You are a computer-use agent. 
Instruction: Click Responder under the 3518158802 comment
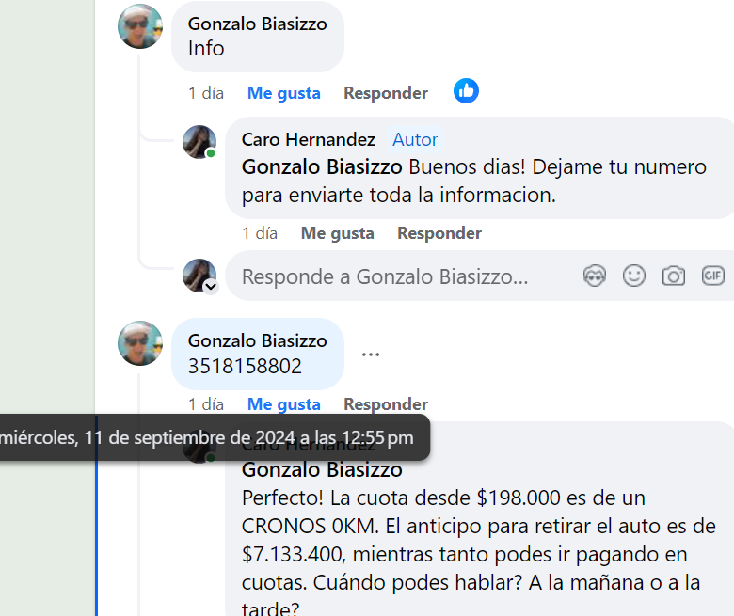(385, 404)
